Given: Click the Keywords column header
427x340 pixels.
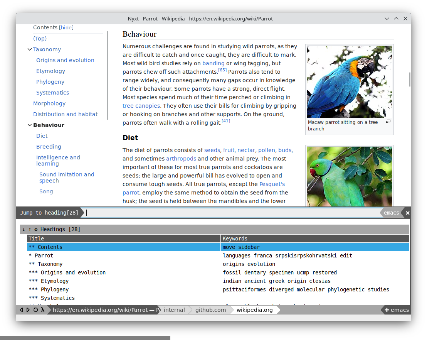Looking at the screenshot, I should click(x=315, y=239).
